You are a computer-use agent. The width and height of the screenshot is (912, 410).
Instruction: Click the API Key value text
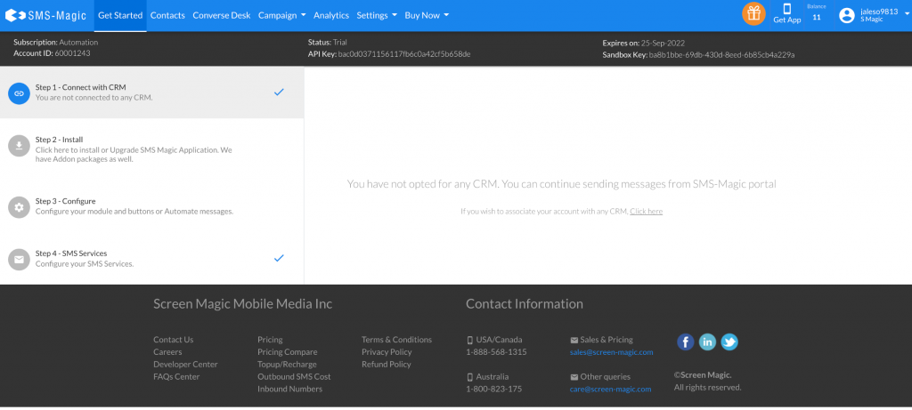point(404,54)
